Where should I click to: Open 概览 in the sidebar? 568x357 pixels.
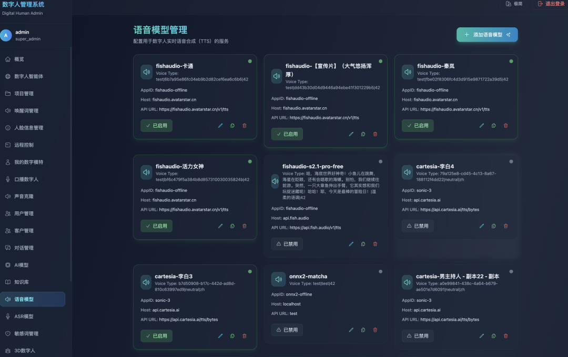pos(33,59)
